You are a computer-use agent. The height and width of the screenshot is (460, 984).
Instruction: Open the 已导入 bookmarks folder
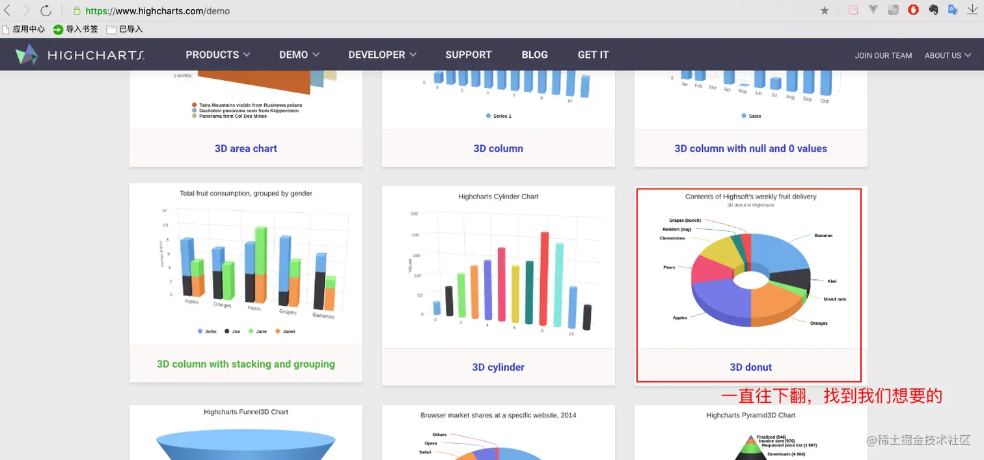124,29
